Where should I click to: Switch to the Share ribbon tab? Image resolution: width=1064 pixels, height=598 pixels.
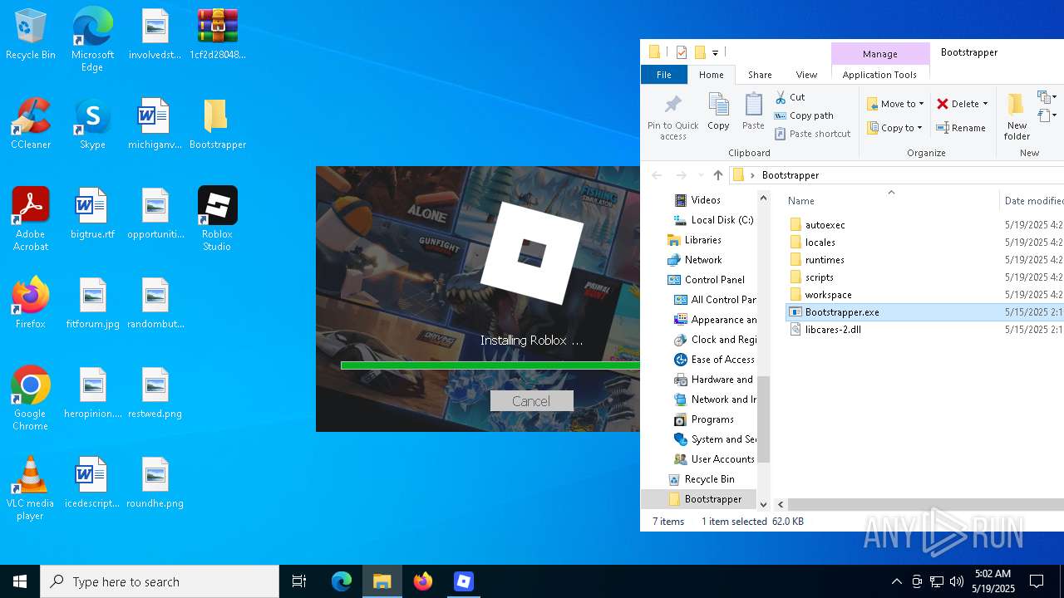tap(760, 75)
